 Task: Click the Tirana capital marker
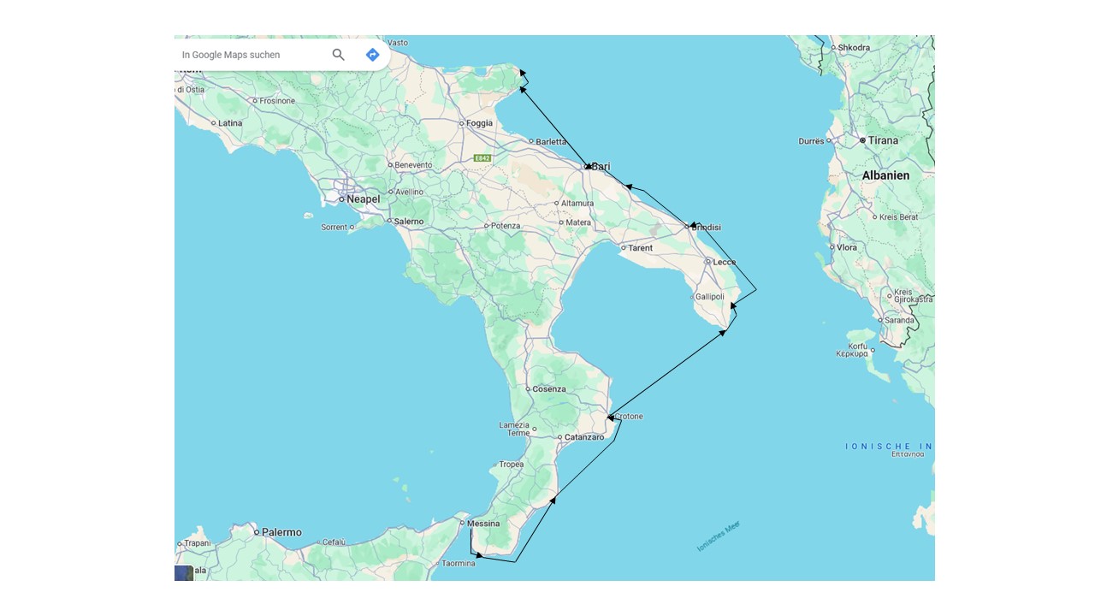click(x=862, y=140)
